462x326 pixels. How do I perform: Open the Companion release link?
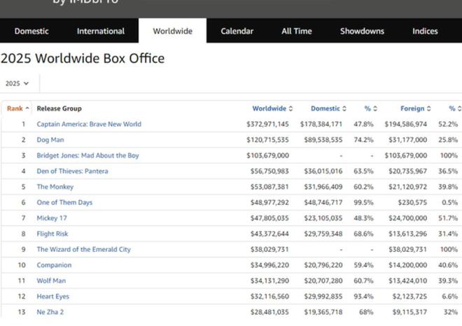point(54,264)
